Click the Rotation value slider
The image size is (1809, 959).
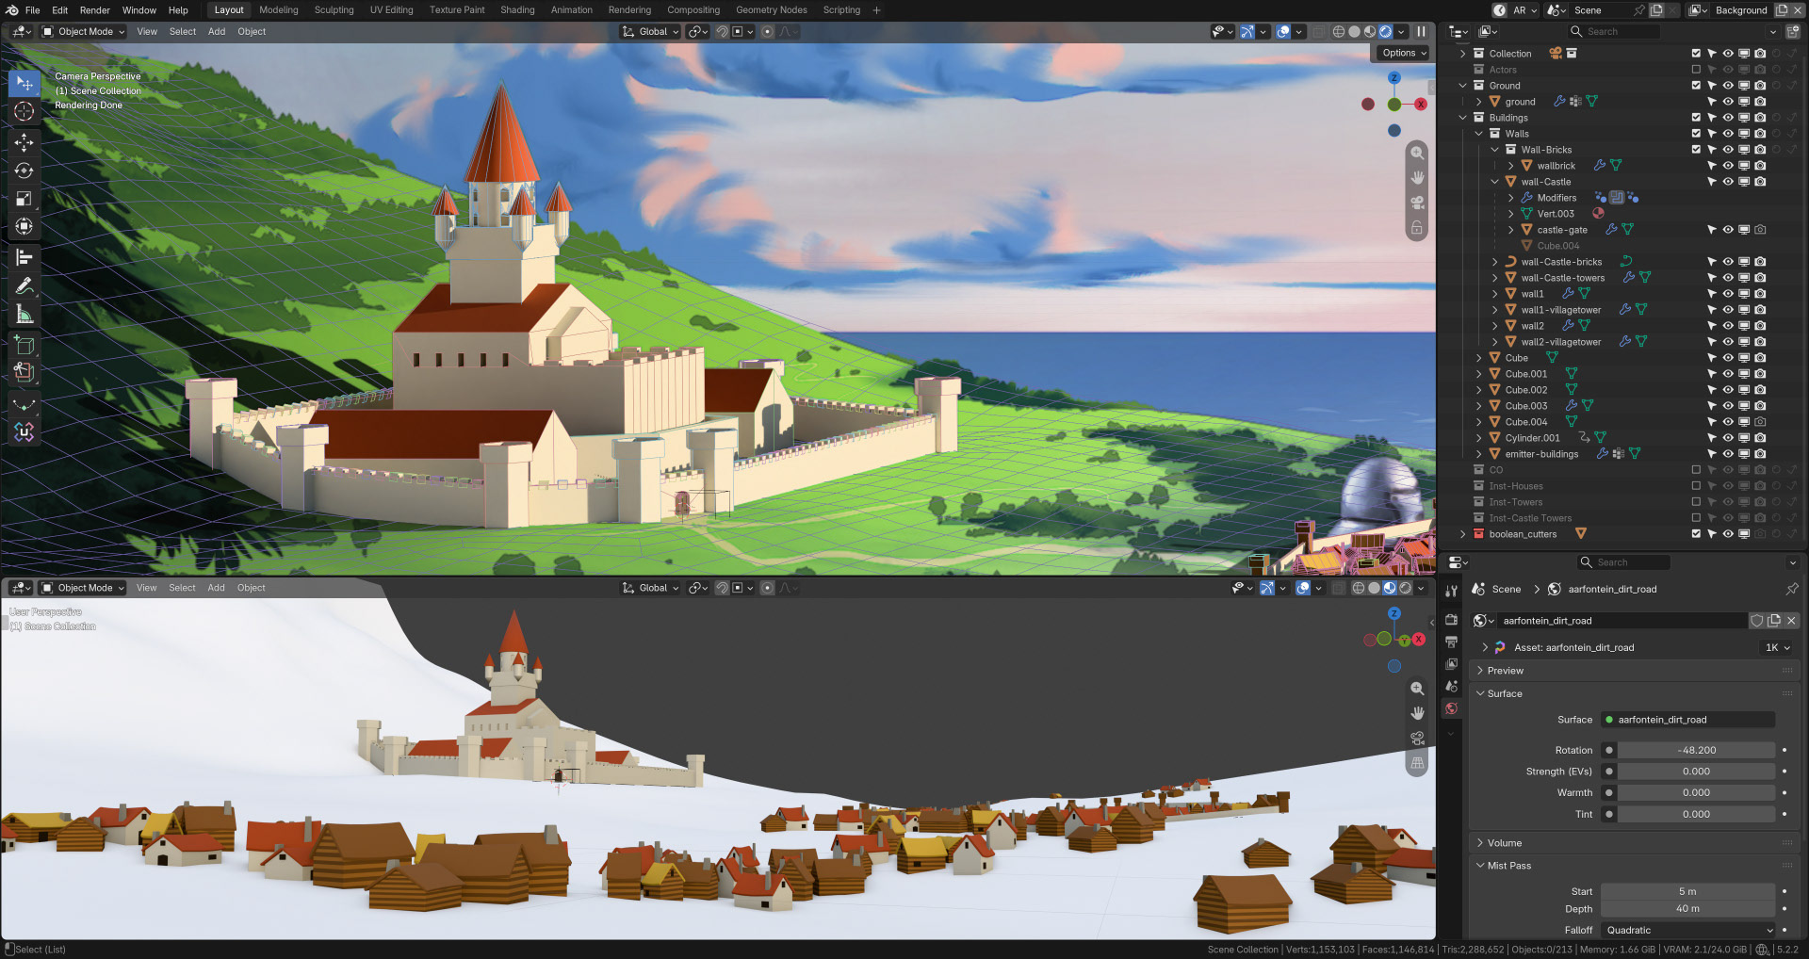click(x=1697, y=751)
